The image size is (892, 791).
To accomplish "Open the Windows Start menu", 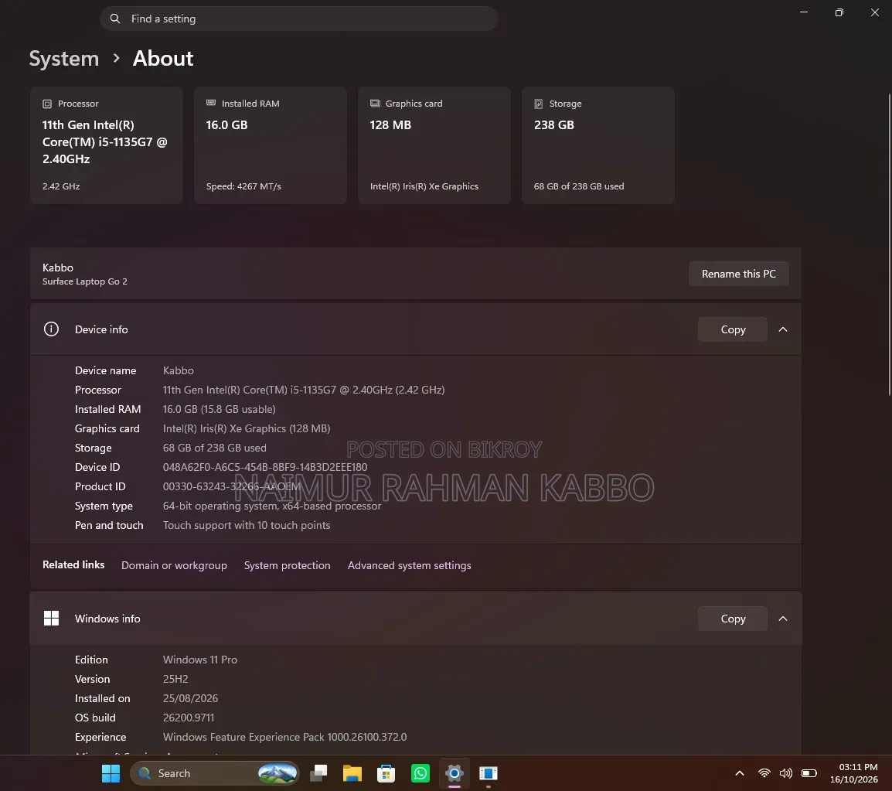I will coord(111,773).
